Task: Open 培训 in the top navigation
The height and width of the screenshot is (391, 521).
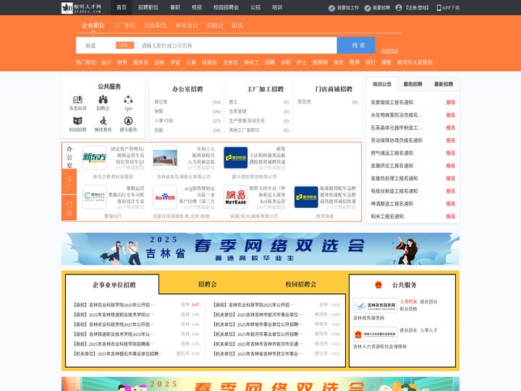Action: [x=277, y=7]
